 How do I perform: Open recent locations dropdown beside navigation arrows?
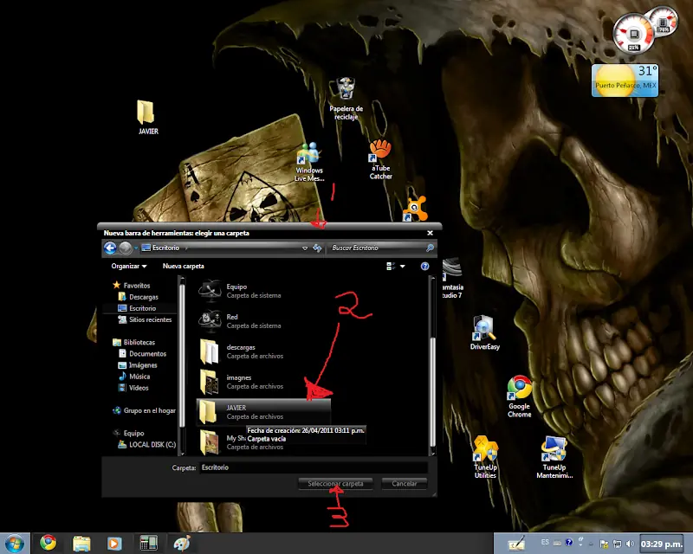point(136,248)
